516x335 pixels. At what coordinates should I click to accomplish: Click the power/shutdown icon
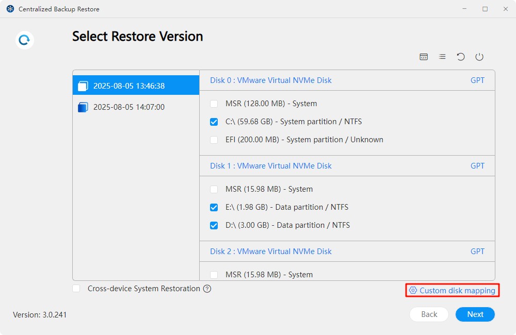[x=479, y=57]
